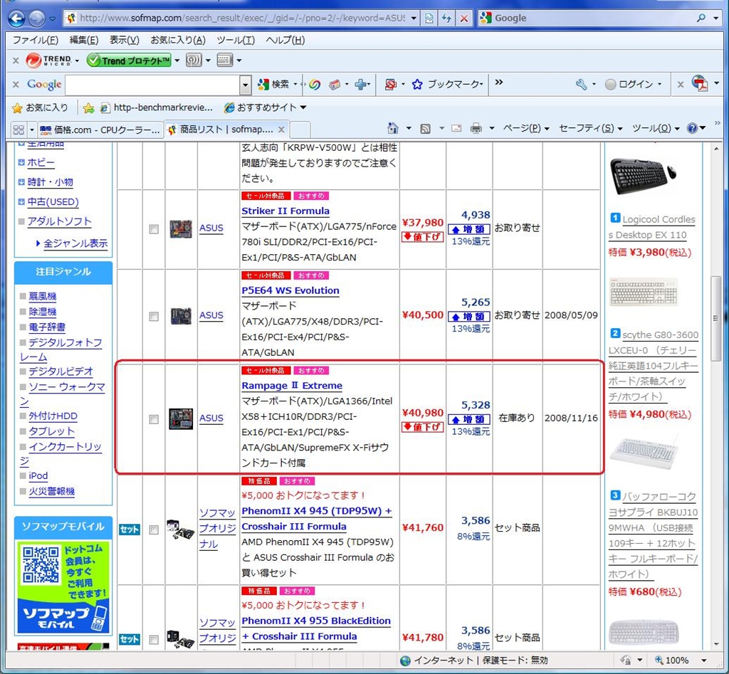Screen dimensions: 729x674
Task: Expand the Safety (セーフティ) dropdown menu
Action: click(590, 128)
